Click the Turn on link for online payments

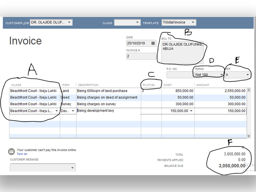click(x=22, y=154)
